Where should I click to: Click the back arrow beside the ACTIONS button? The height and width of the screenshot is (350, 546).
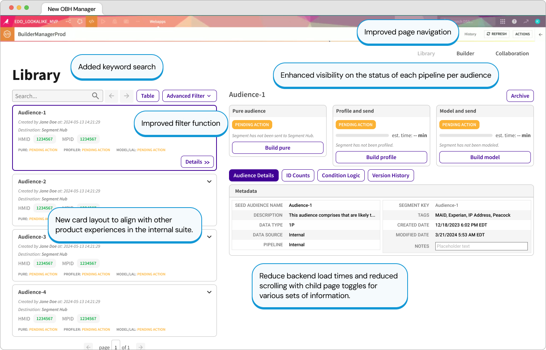click(541, 34)
